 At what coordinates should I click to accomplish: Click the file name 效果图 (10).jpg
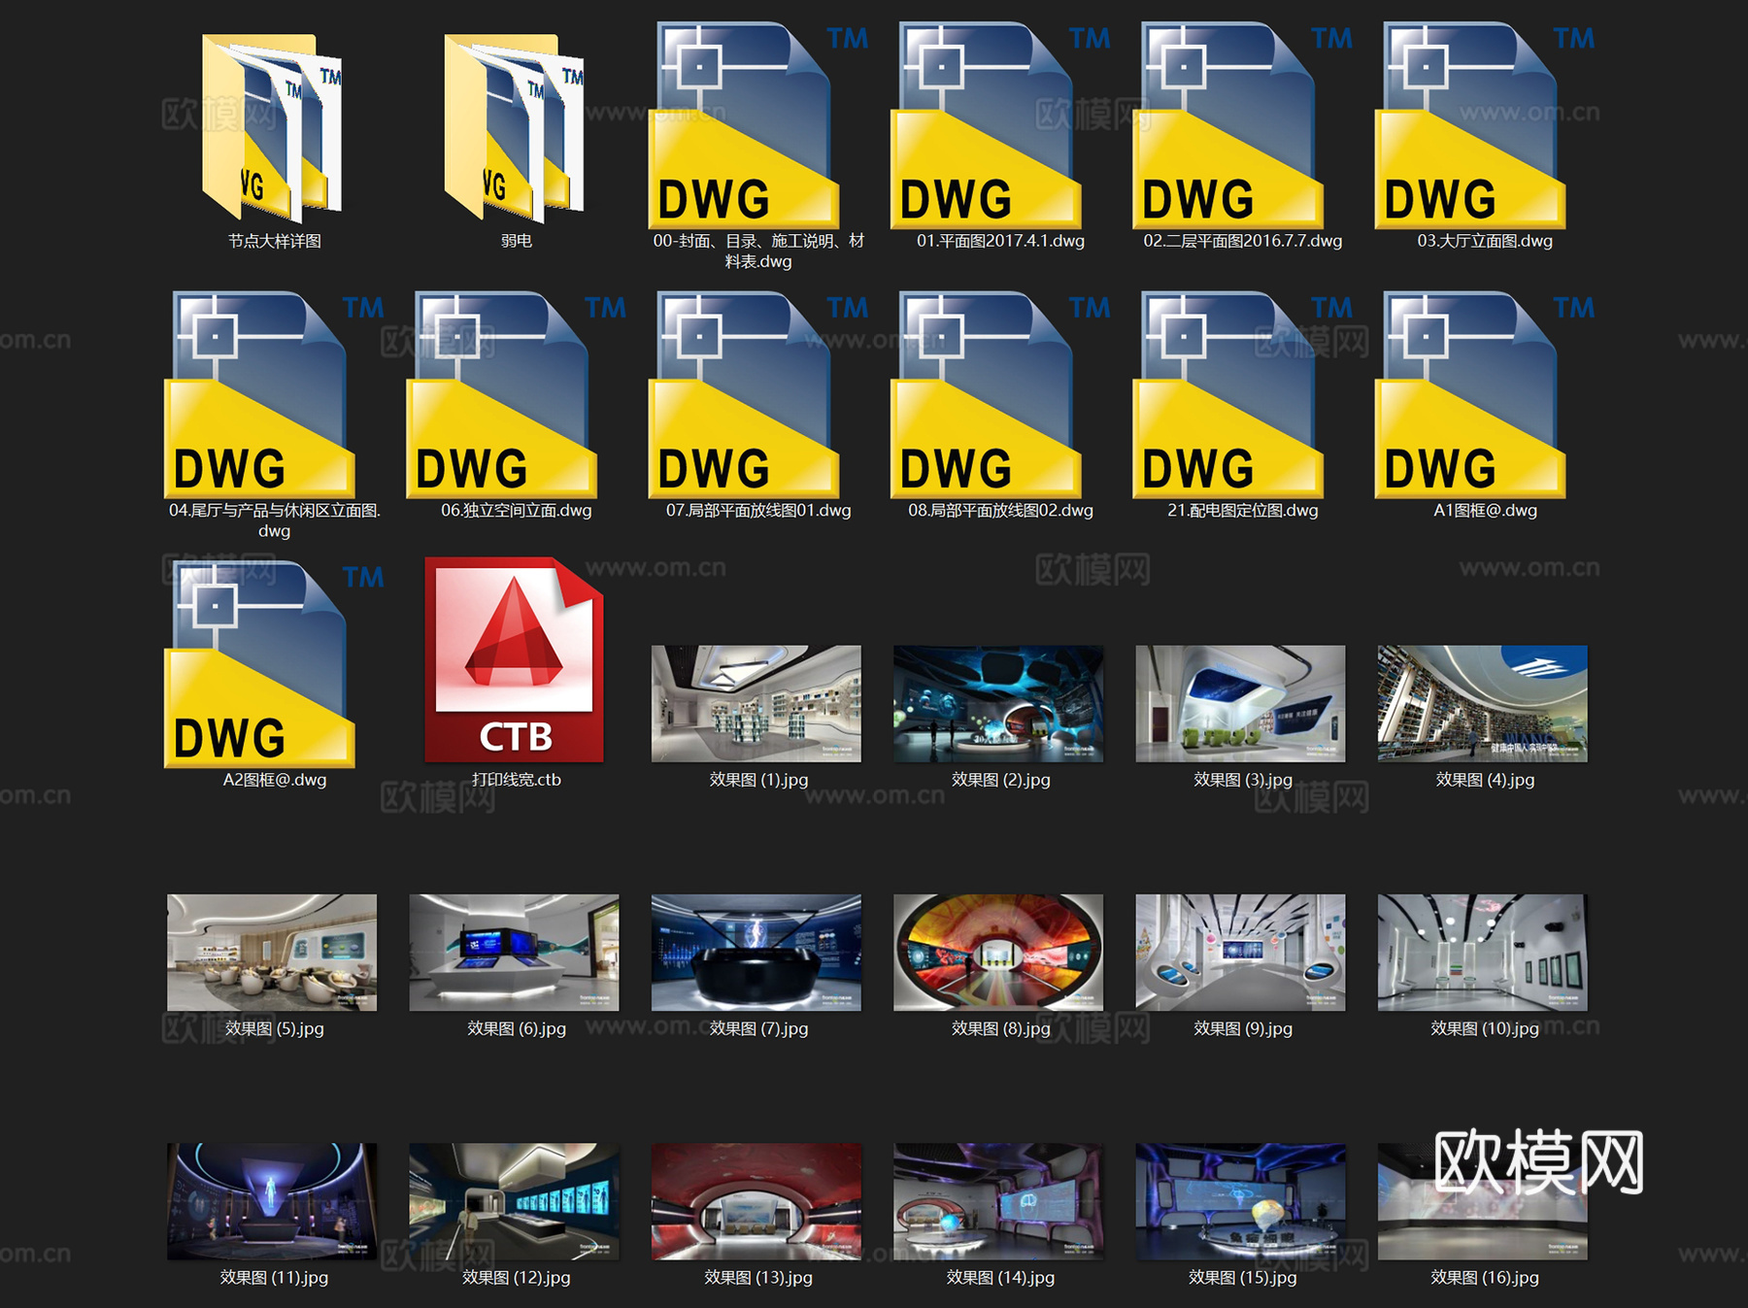pos(1485,1028)
